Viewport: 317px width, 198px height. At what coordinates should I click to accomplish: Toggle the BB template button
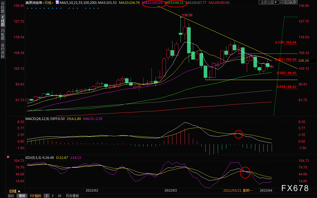click(59, 196)
